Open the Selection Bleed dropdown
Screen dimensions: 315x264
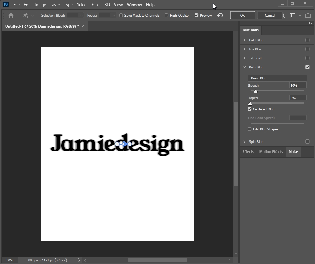click(x=81, y=15)
